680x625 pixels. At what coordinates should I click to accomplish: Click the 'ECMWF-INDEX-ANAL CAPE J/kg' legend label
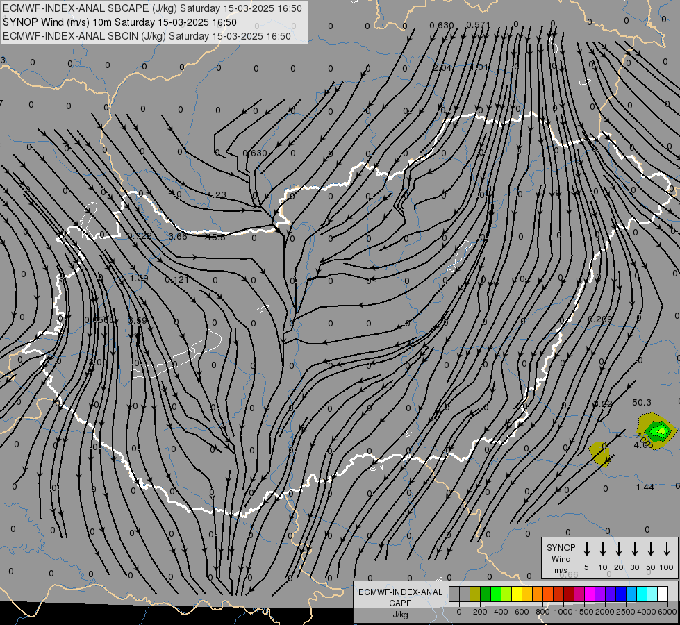400,603
